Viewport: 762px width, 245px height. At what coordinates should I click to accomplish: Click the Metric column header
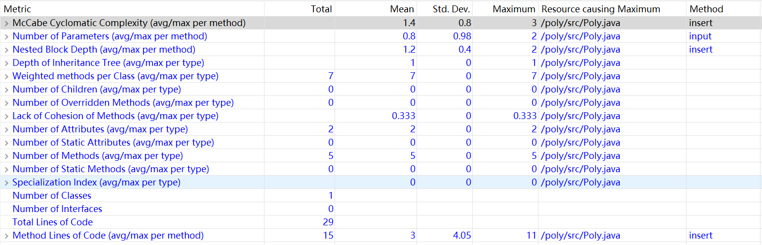click(132, 9)
